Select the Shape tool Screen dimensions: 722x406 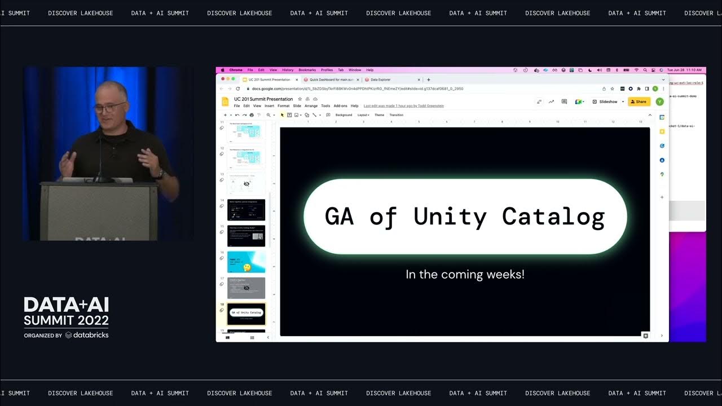tap(307, 115)
